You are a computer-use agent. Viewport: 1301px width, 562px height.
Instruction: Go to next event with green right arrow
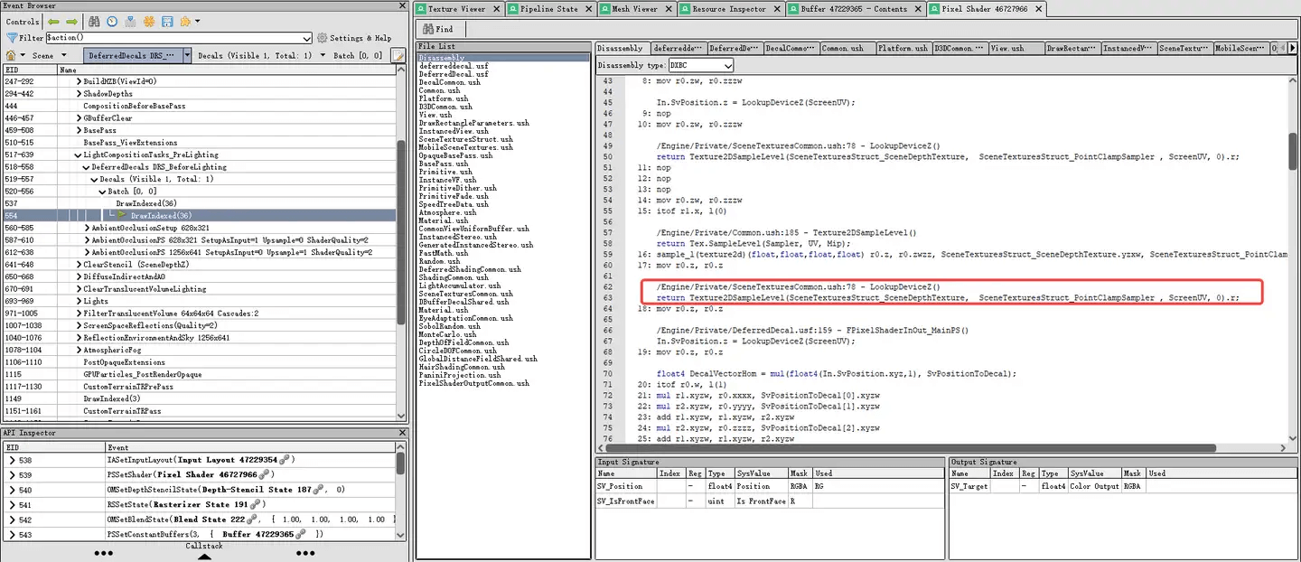[71, 21]
